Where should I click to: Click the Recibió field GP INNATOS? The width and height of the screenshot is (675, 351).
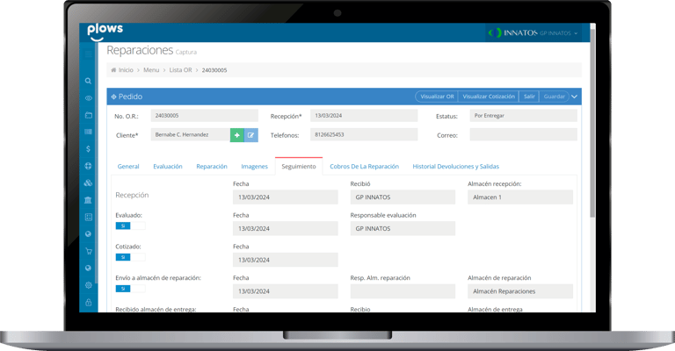[403, 197]
